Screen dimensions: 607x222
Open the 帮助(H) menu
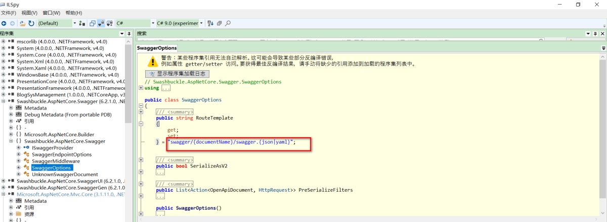click(x=74, y=13)
